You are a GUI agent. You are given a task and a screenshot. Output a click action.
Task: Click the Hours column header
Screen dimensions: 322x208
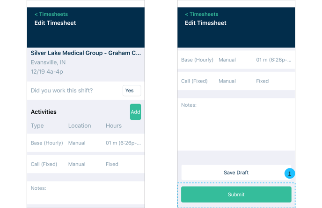(114, 125)
